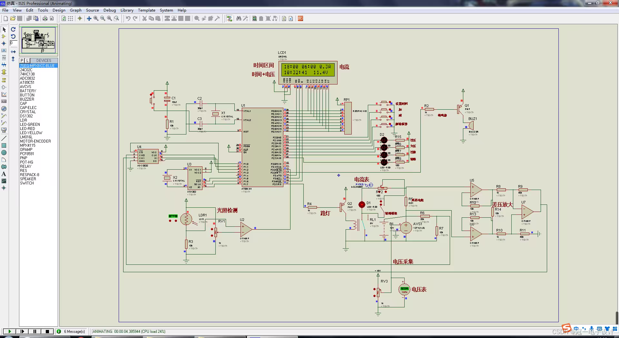Choose the Graph Mode tool
The height and width of the screenshot is (338, 619).
(x=4, y=94)
